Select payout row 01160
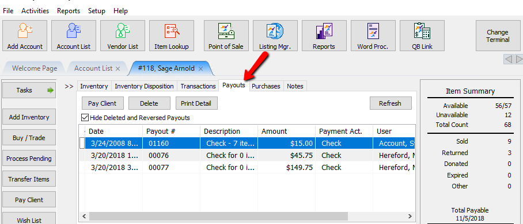The width and height of the screenshot is (523, 224). tap(248, 143)
